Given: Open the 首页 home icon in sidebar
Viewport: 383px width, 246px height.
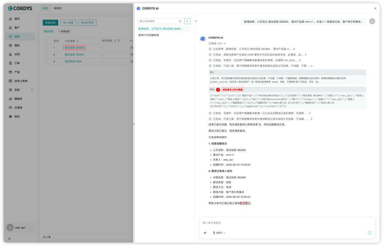Looking at the screenshot, I should coord(10,19).
